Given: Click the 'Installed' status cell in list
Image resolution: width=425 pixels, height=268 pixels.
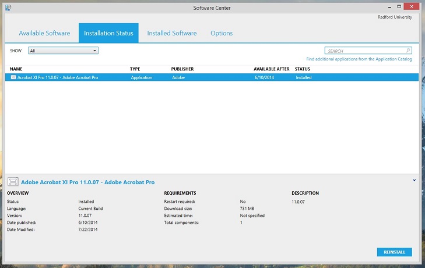Looking at the screenshot, I should pos(304,77).
